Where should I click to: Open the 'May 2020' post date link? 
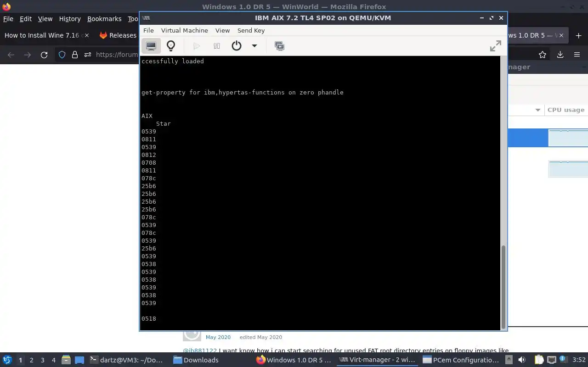point(218,337)
